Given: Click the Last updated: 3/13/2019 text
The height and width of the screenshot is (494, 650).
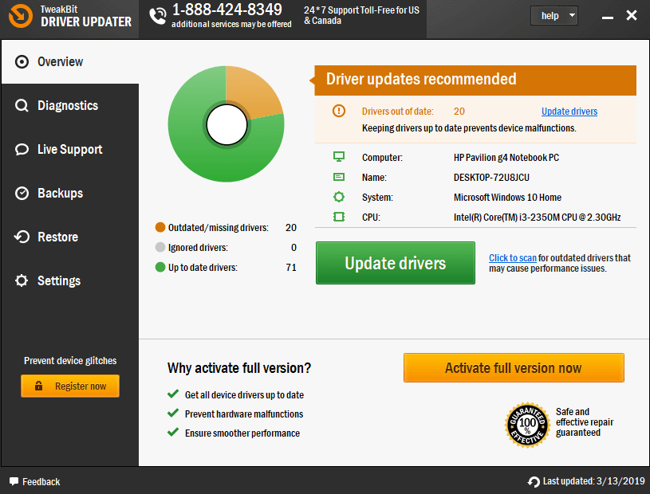Looking at the screenshot, I should (x=593, y=481).
